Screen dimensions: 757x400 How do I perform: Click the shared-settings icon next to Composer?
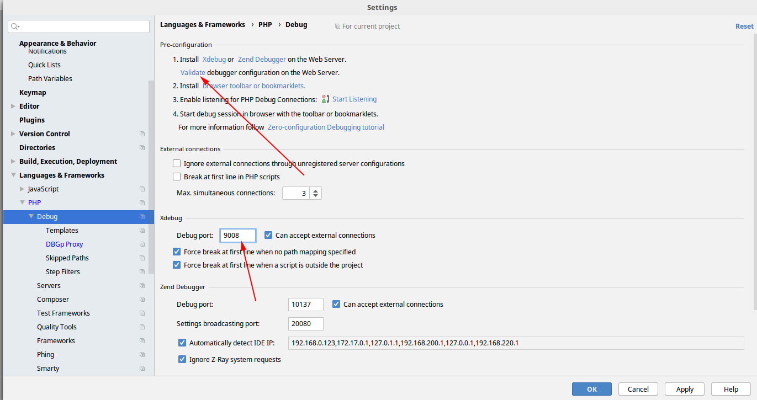142,299
